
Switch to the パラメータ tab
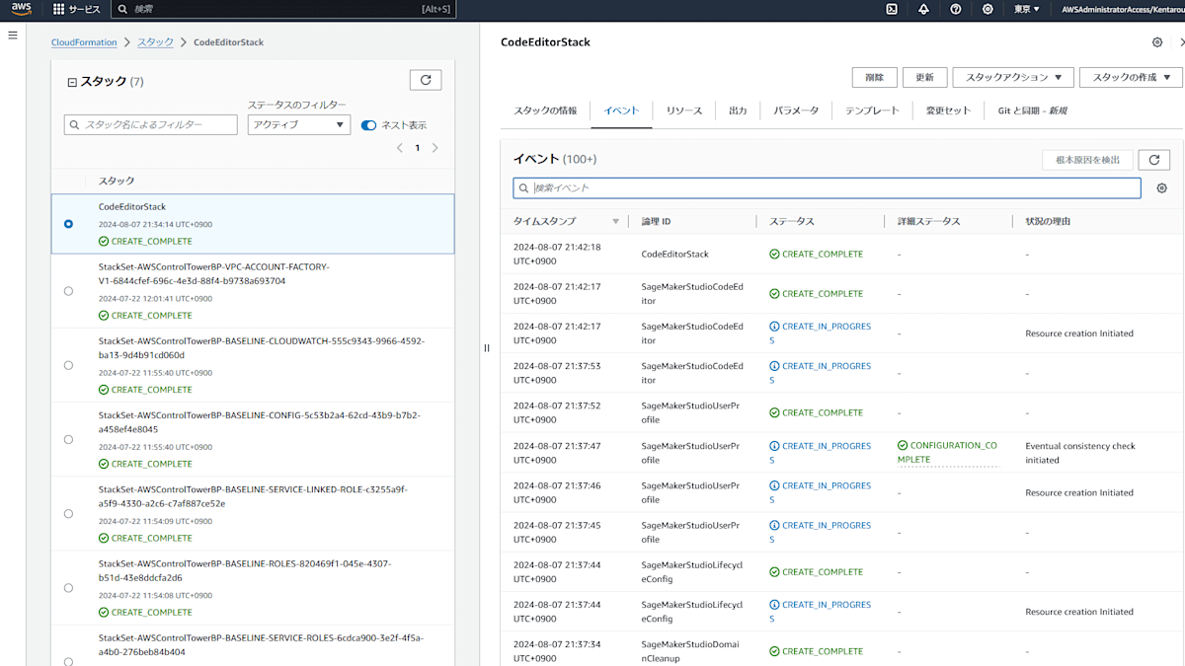pos(796,111)
